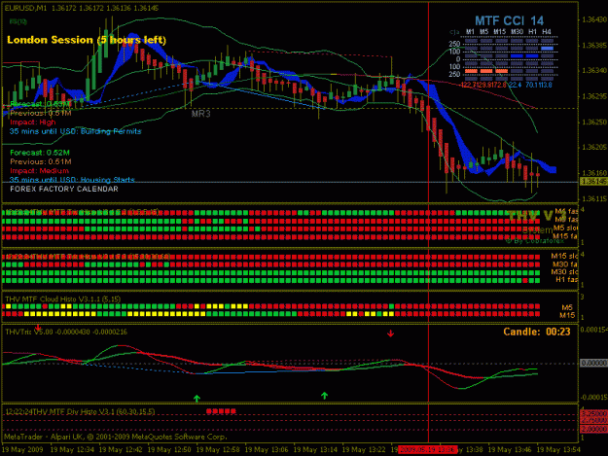Click the Candle: 00:23 countdown timer
This screenshot has width=608, height=456.
[537, 332]
